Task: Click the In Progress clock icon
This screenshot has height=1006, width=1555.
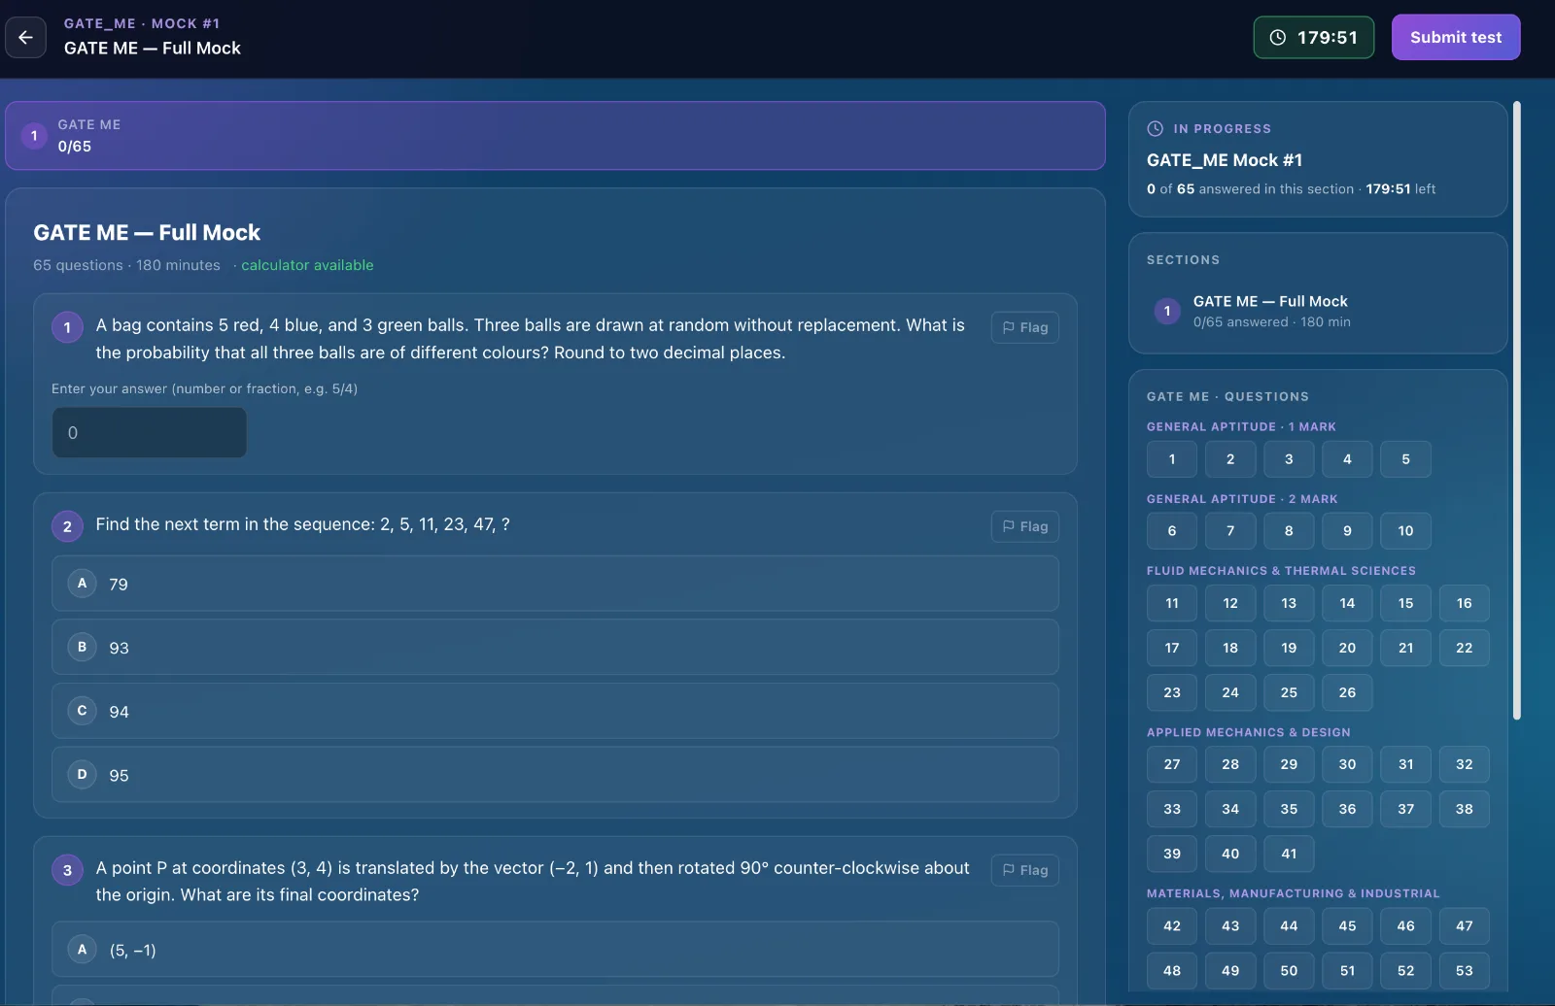Action: pyautogui.click(x=1156, y=128)
